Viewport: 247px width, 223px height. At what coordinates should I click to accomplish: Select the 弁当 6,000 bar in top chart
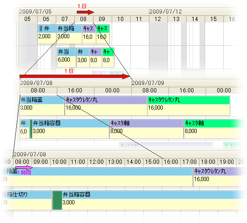click(x=67, y=58)
